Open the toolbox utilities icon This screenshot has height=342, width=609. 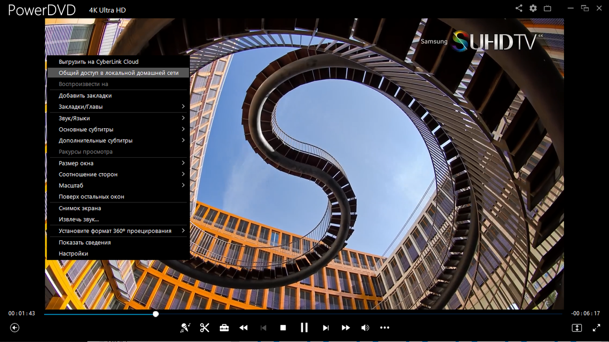click(224, 328)
